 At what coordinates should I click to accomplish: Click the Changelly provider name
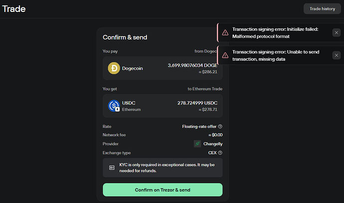click(x=213, y=144)
